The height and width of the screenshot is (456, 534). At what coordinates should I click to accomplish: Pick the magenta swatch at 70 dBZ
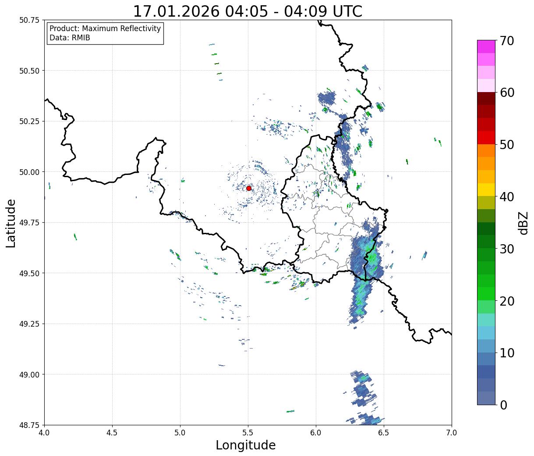click(x=486, y=46)
